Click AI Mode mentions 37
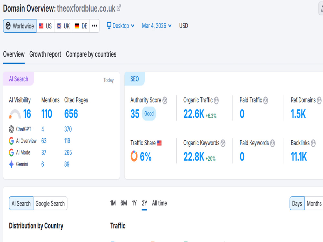This screenshot has width=323, height=242. pos(44,153)
